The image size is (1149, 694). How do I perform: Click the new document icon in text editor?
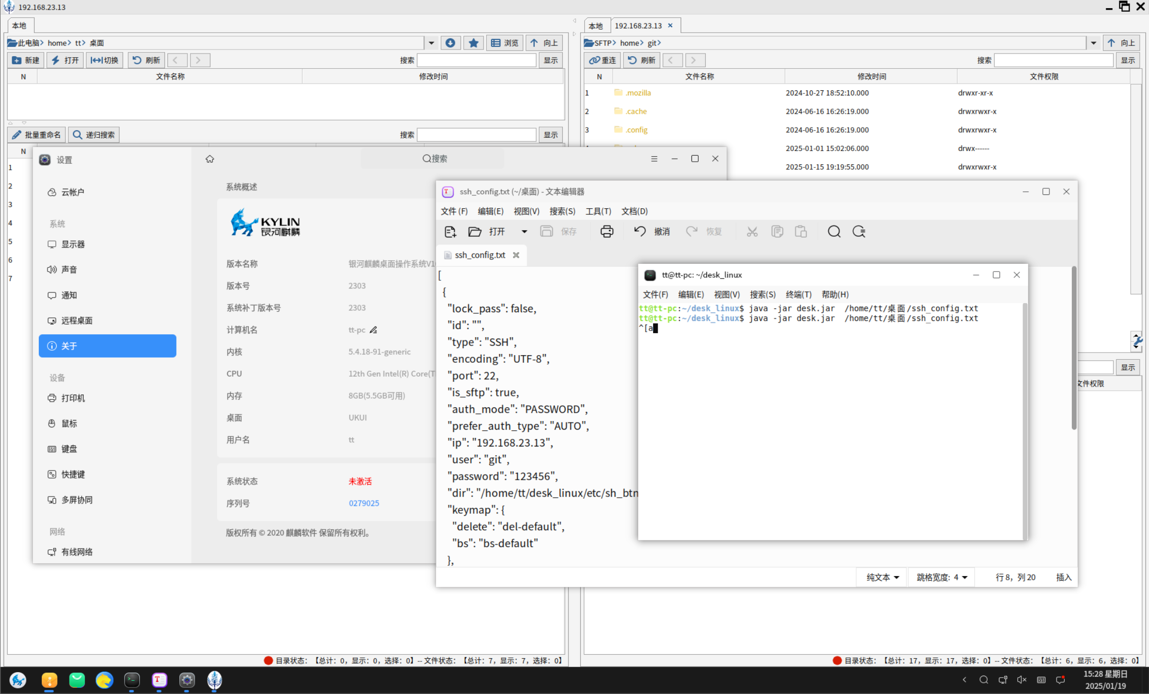450,232
